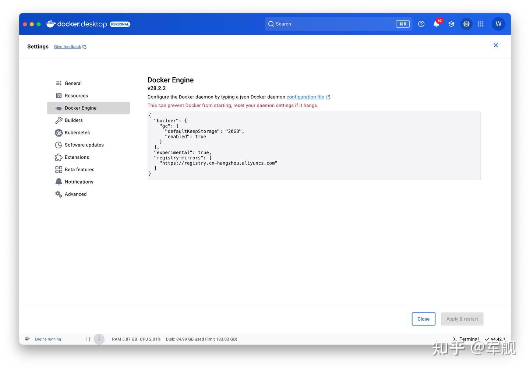The height and width of the screenshot is (370, 530).
Task: Open the Give feedback link
Action: point(67,46)
